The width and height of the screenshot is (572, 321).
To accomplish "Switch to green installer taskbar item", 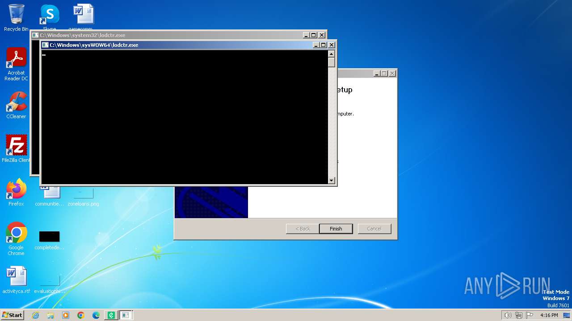I will (x=111, y=315).
